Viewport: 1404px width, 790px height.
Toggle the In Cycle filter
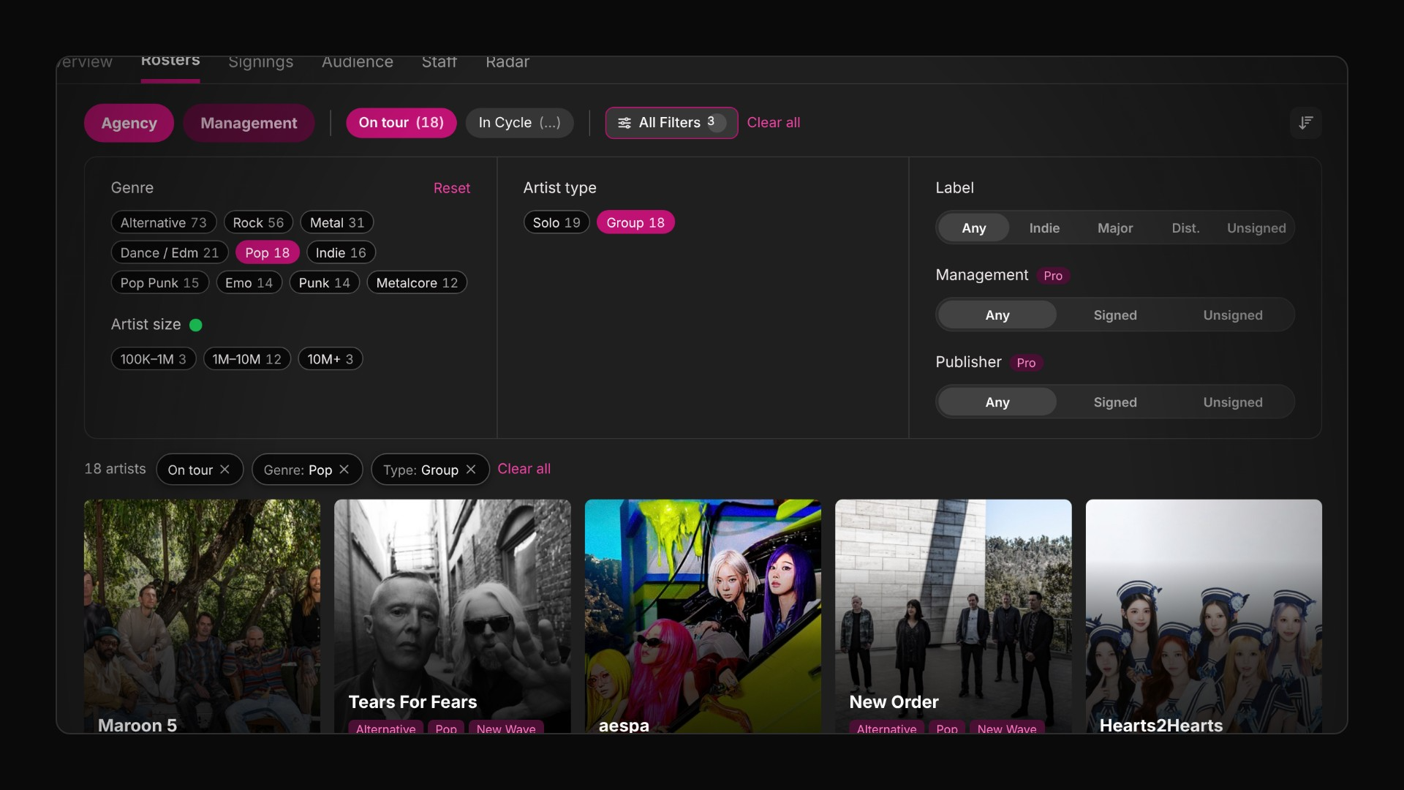tap(519, 123)
